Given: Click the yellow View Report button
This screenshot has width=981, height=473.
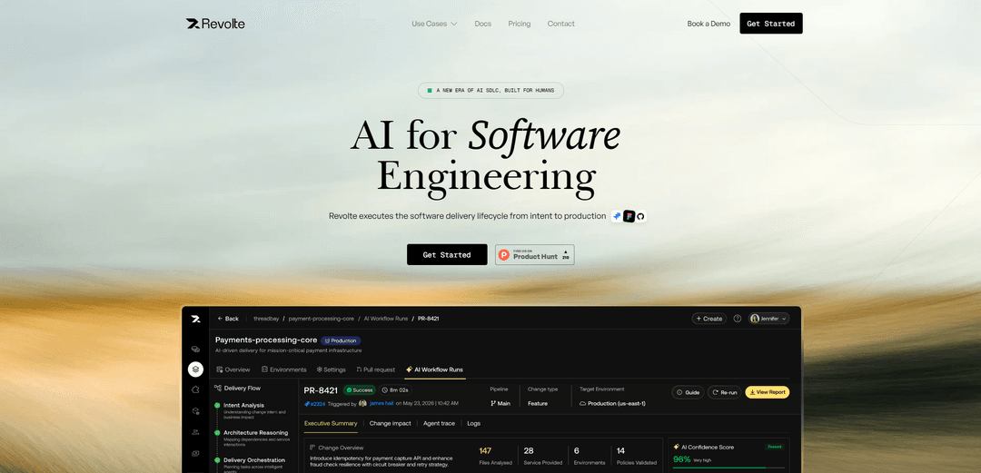Looking at the screenshot, I should (767, 392).
